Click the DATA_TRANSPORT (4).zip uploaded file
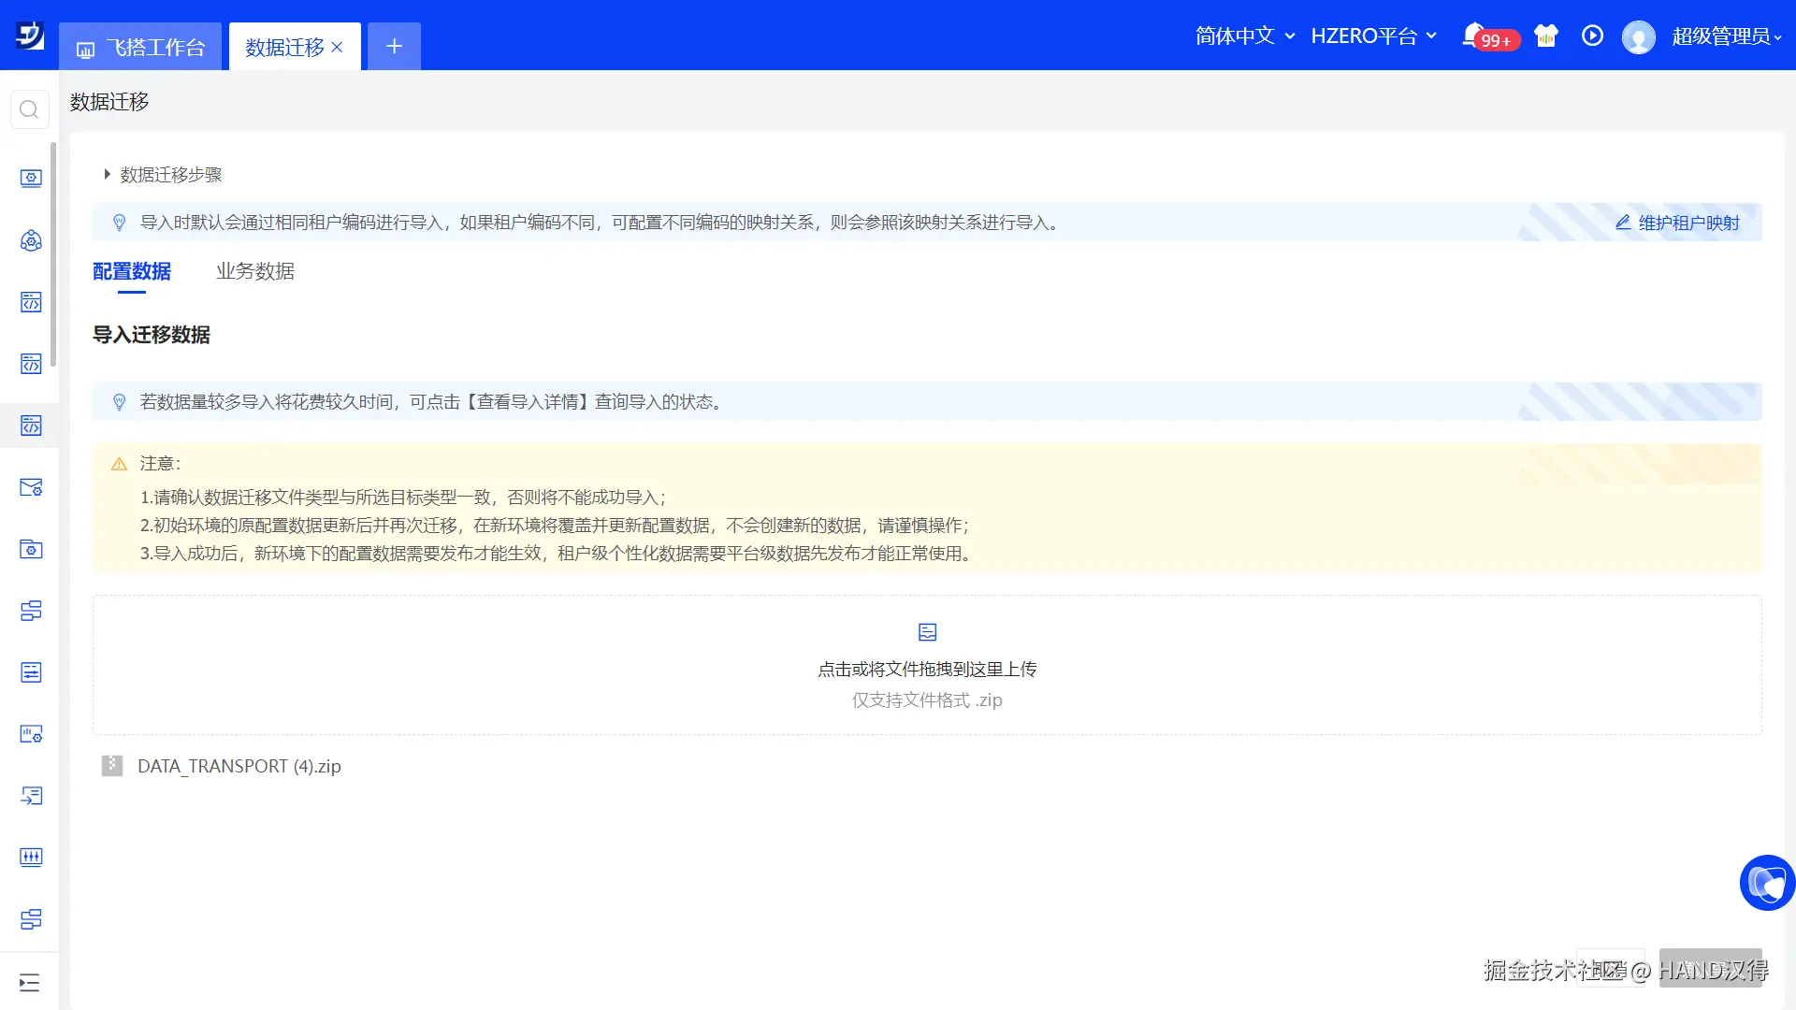The width and height of the screenshot is (1796, 1010). 239,766
